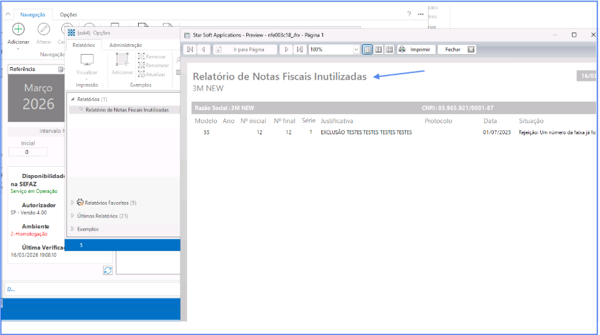Screen dimensions: 600x335
Task: Open the 100% zoom dropdown
Action: point(356,50)
